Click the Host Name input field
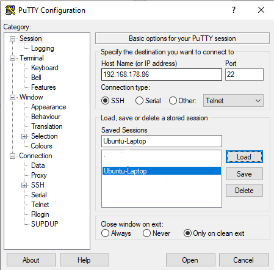This screenshot has width=274, height=270. click(162, 75)
